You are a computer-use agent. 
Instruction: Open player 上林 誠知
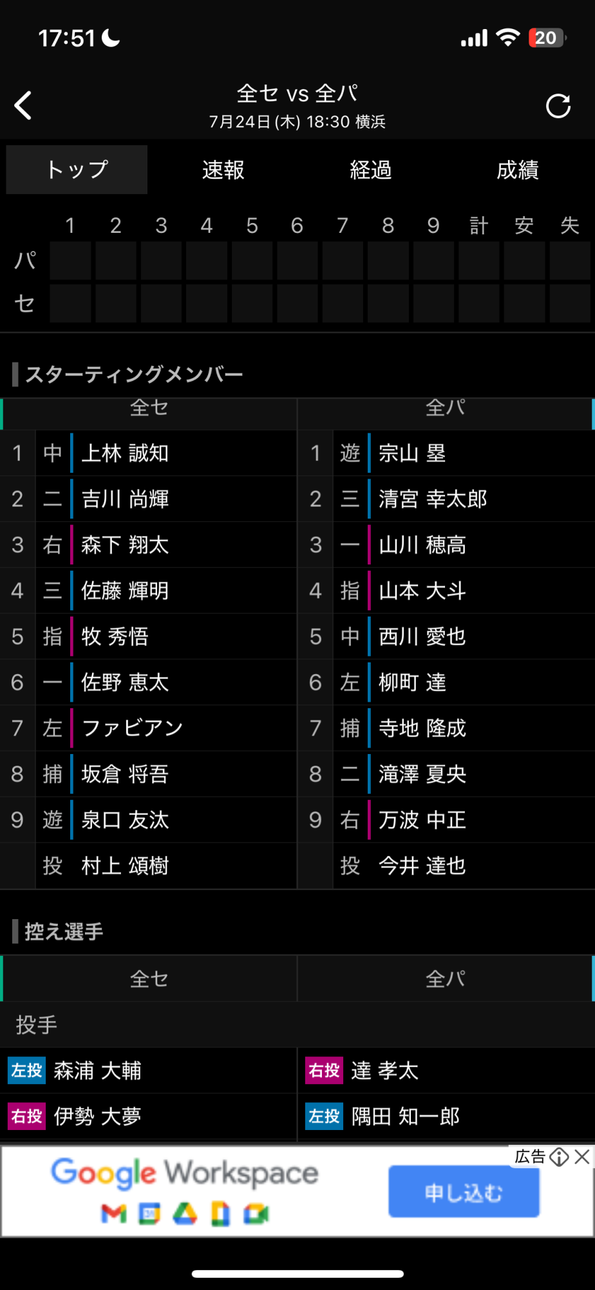(x=125, y=453)
